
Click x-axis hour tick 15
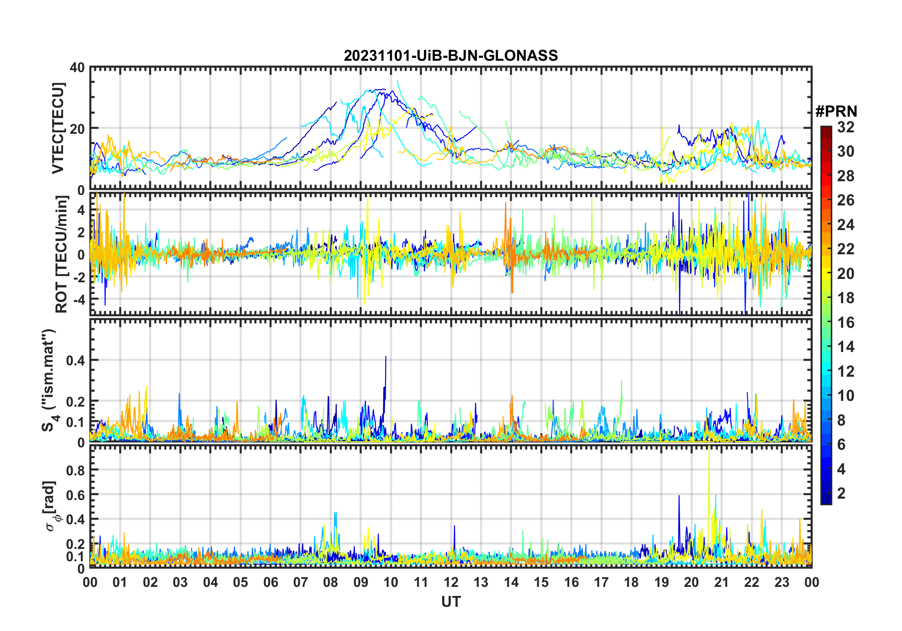pyautogui.click(x=541, y=582)
